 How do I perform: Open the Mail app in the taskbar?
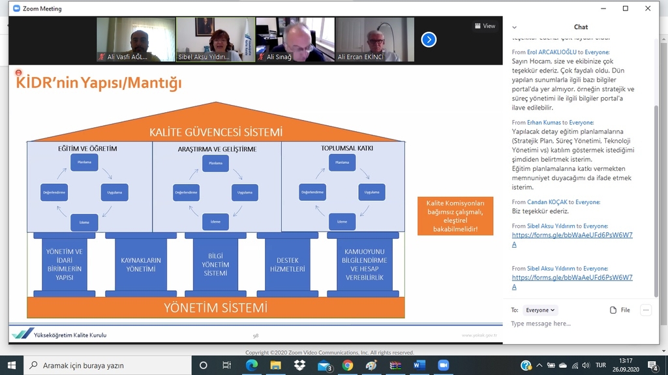coord(324,365)
